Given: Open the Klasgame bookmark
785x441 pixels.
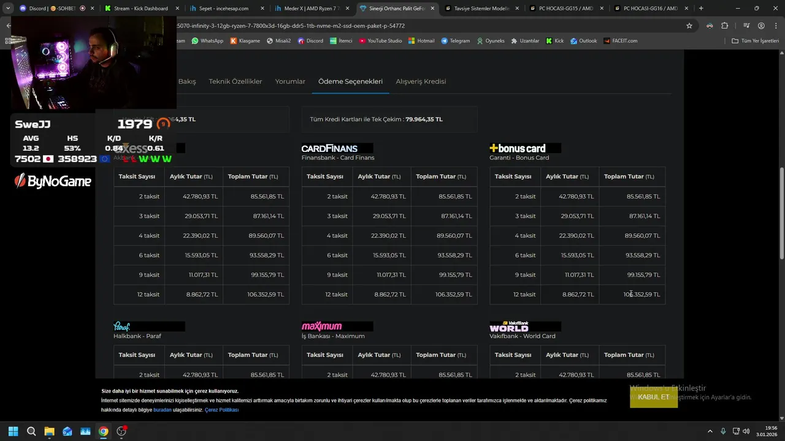Looking at the screenshot, I should tap(245, 41).
